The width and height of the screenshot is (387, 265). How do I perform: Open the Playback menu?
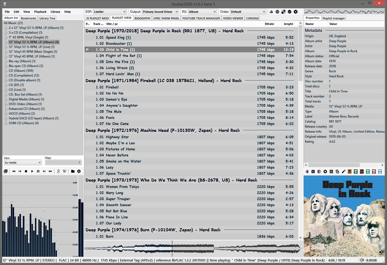pyautogui.click(x=40, y=12)
